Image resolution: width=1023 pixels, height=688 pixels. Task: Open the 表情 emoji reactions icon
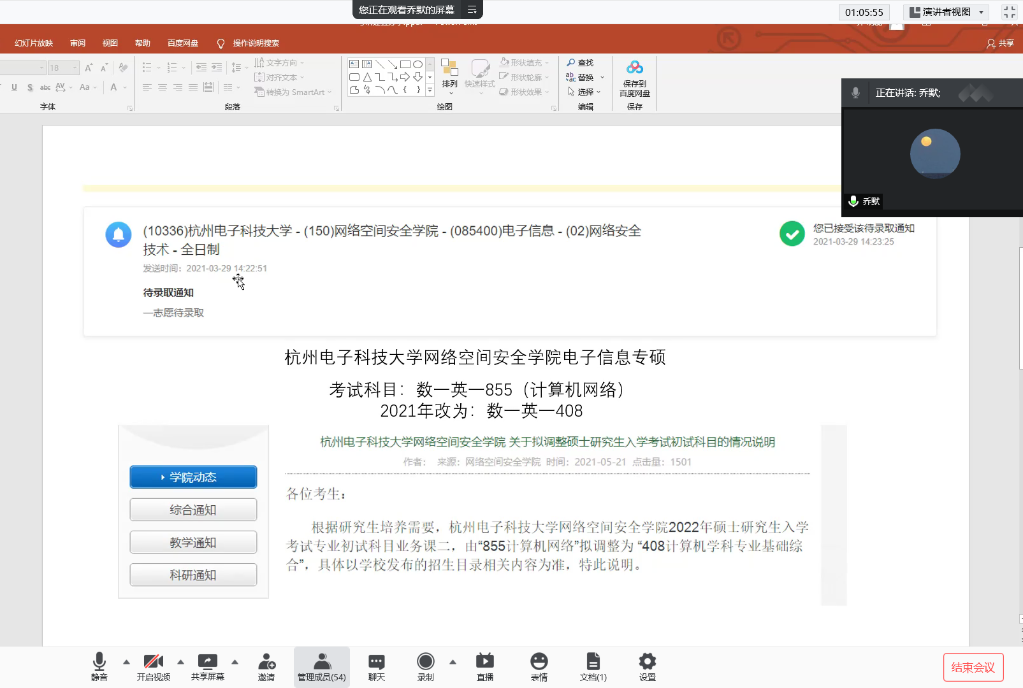coord(539,666)
